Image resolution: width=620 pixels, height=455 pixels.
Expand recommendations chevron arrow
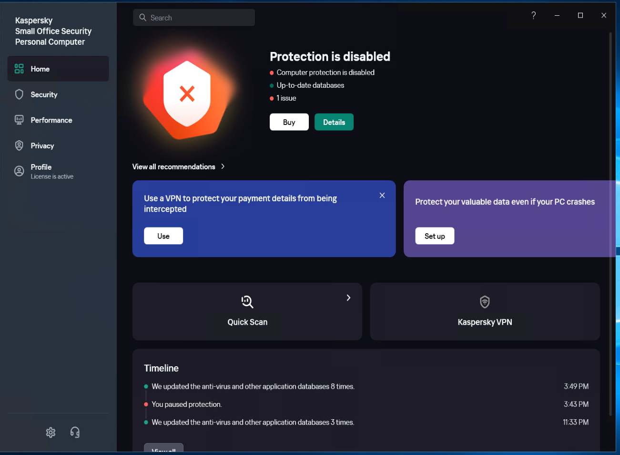click(223, 166)
